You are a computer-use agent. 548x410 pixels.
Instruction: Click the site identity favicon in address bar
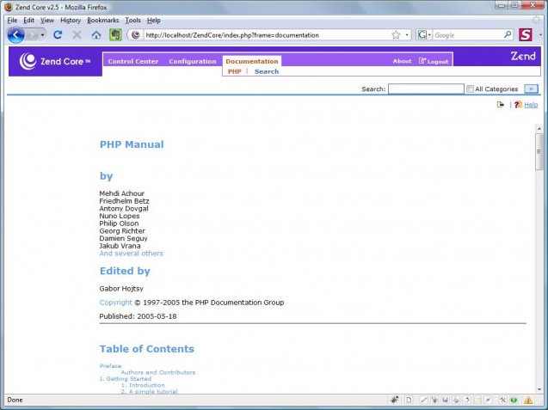(x=136, y=35)
